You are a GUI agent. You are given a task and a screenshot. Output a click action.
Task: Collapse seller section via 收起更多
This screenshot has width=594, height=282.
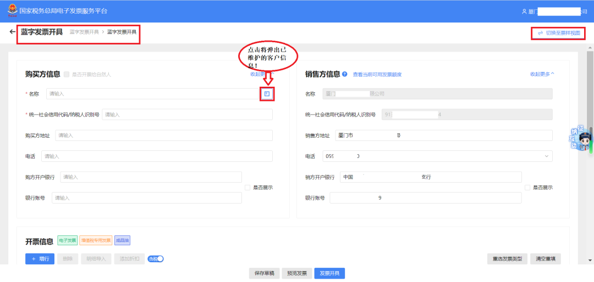(x=542, y=74)
